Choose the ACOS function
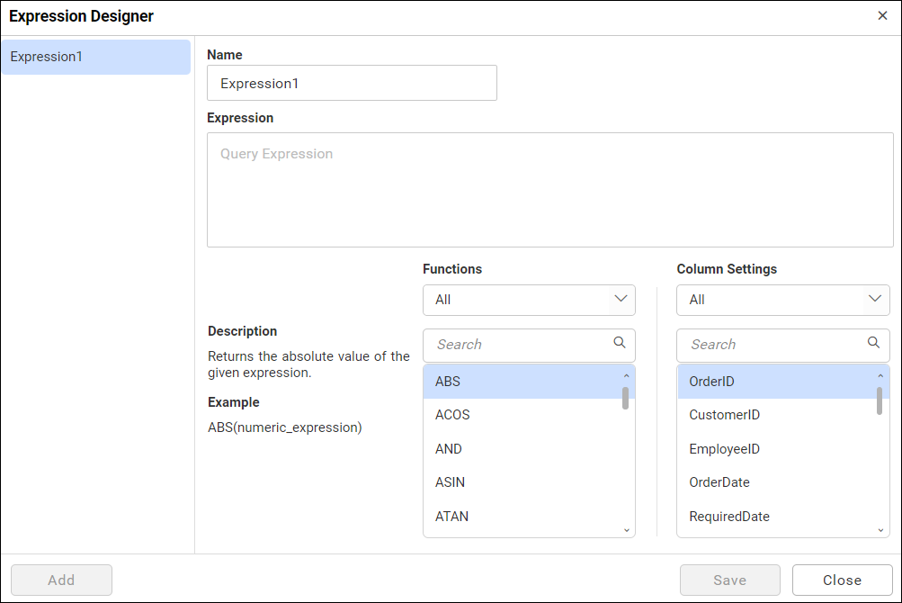Viewport: 902px width, 603px height. tap(452, 415)
